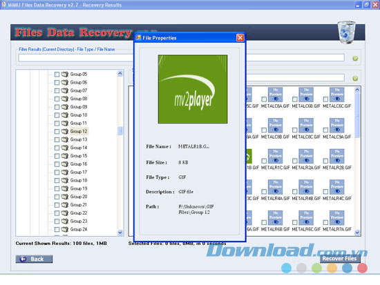Open preview icon for METALR2A.GIF
Viewport: 380px width, 285px height.
pyautogui.click(x=306, y=156)
